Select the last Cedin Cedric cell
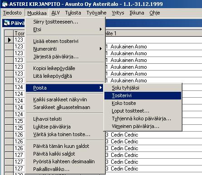This screenshot has height=175, width=202. (153, 169)
